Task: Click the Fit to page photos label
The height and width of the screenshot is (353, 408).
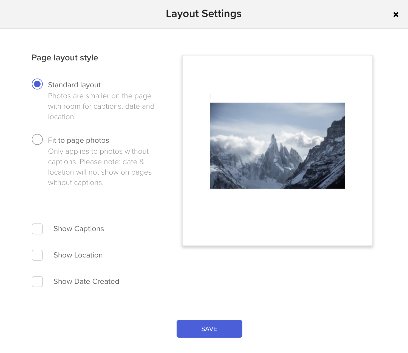Action: pos(79,141)
